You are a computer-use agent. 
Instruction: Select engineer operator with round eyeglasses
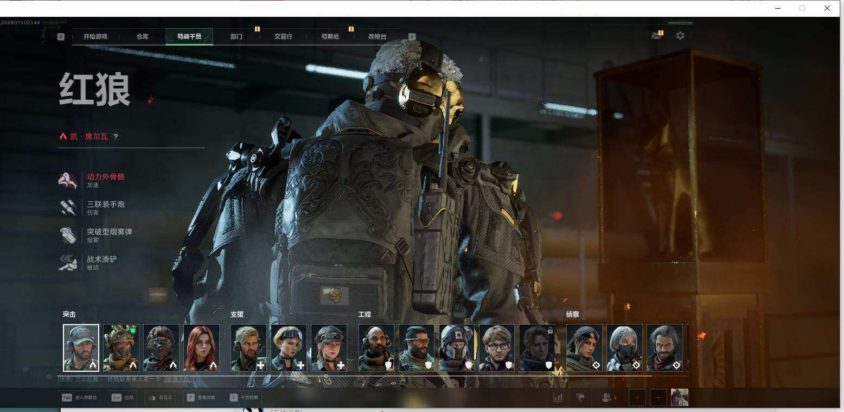497,348
